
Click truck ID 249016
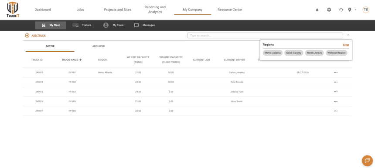pos(39,102)
